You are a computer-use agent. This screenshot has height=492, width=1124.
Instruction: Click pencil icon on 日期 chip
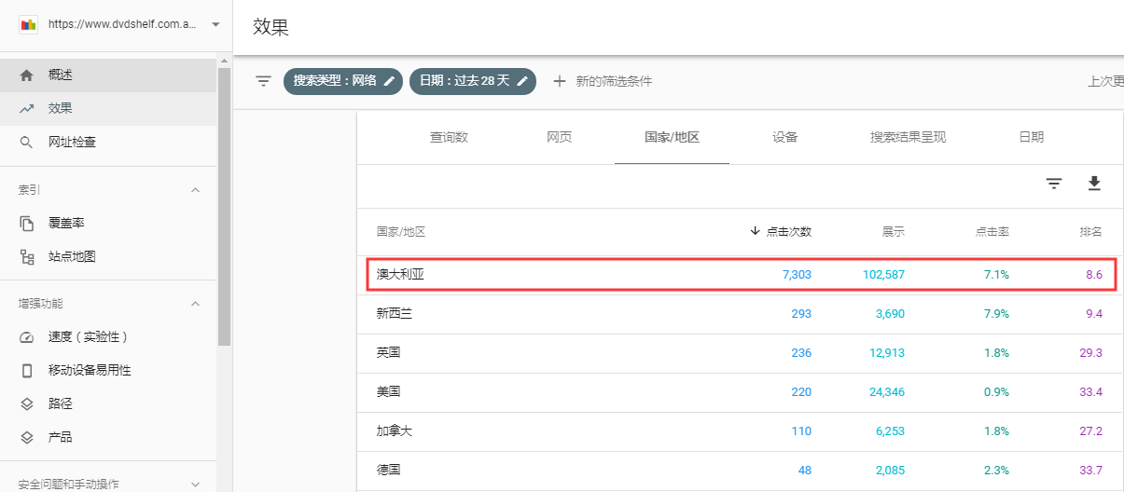tap(522, 81)
